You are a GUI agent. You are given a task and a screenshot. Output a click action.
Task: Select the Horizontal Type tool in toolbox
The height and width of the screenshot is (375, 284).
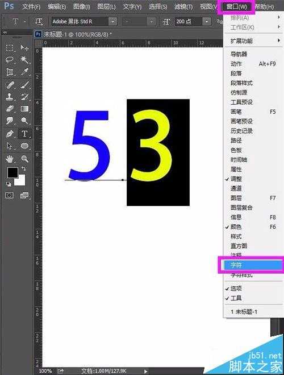[24, 134]
